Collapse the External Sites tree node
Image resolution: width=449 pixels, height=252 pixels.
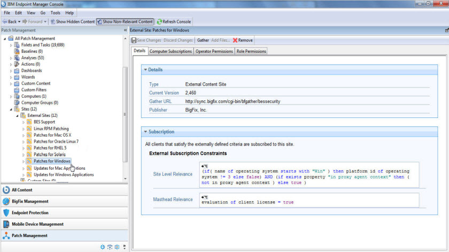click(x=17, y=115)
